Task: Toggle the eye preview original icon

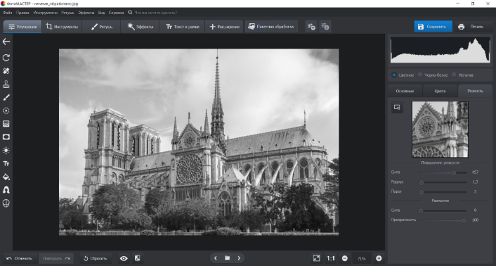Action: [124, 258]
